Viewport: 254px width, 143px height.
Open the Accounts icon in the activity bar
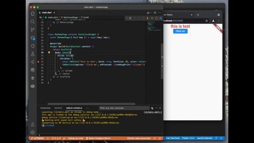coord(33,124)
